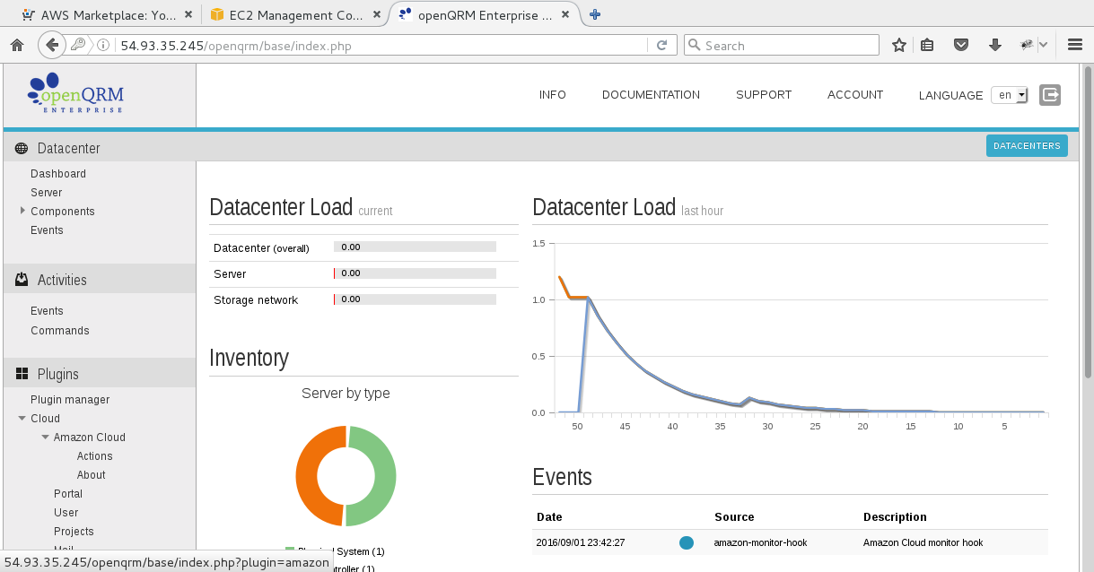Image resolution: width=1094 pixels, height=572 pixels.
Task: Show bookmarks list icon
Action: pos(928,45)
